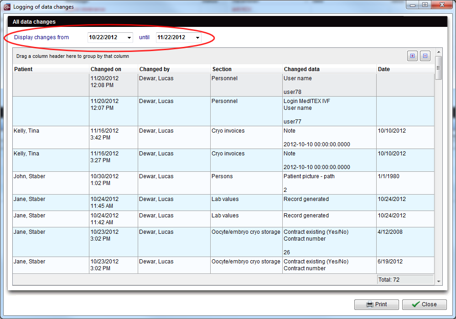Click Personnel section in user78 row
This screenshot has height=319, width=456.
pyautogui.click(x=224, y=78)
